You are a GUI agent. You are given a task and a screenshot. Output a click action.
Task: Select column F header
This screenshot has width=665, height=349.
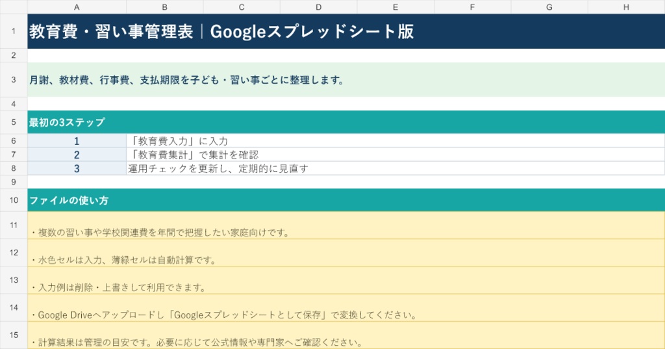coord(472,6)
